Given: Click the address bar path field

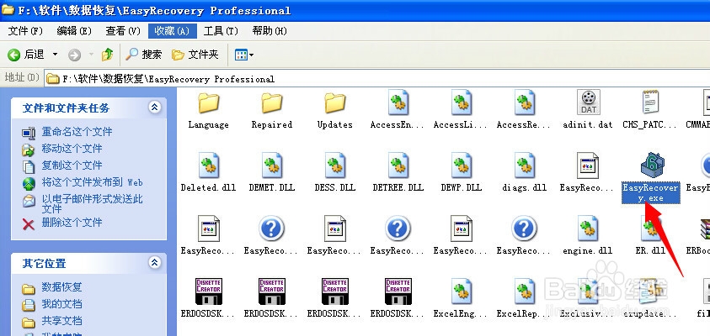Looking at the screenshot, I should coord(377,79).
